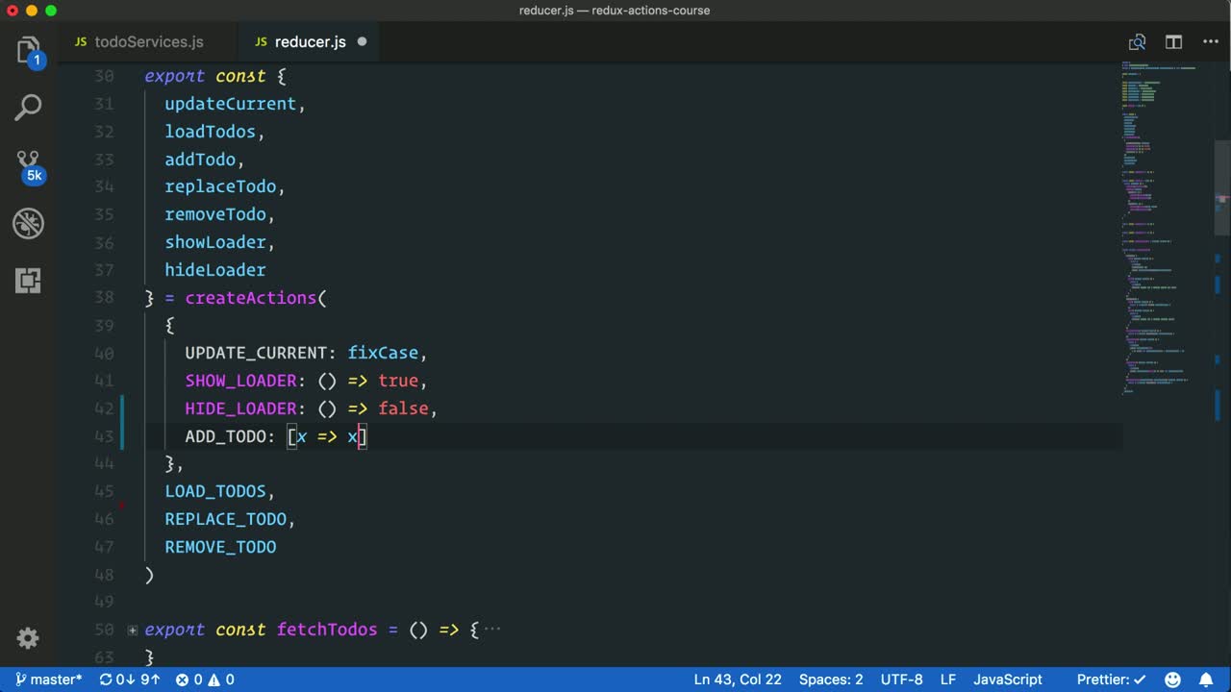Change the JavaScript language mode
Screen dimensions: 1231x692
coord(1007,680)
